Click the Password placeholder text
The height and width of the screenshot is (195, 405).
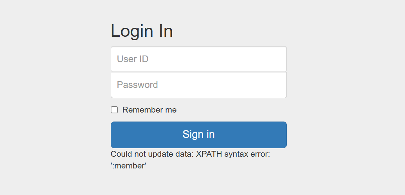click(x=137, y=85)
